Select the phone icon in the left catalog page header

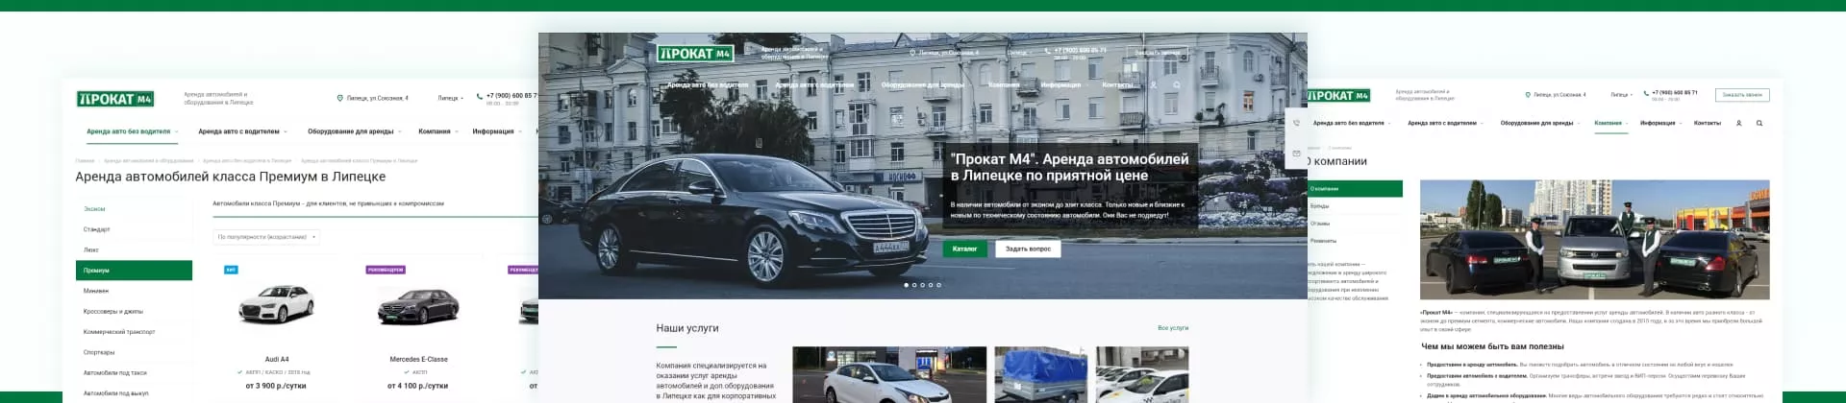480,96
